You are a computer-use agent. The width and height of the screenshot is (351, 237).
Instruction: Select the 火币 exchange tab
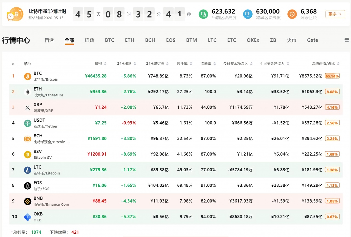tap(292, 40)
